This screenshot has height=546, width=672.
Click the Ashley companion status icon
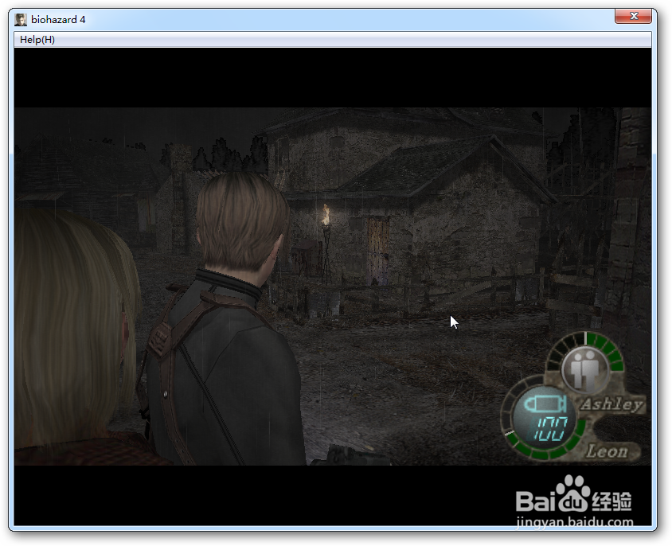585,369
